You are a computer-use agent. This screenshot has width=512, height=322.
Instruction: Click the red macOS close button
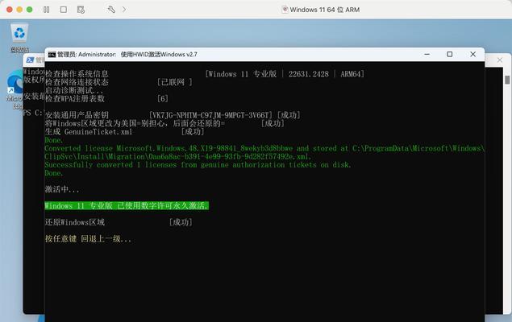(x=10, y=10)
